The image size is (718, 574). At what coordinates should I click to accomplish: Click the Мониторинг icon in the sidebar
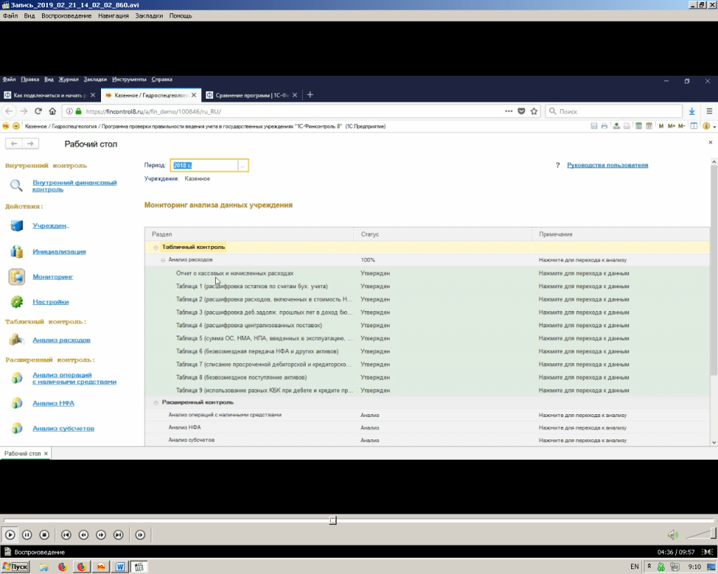[17, 277]
